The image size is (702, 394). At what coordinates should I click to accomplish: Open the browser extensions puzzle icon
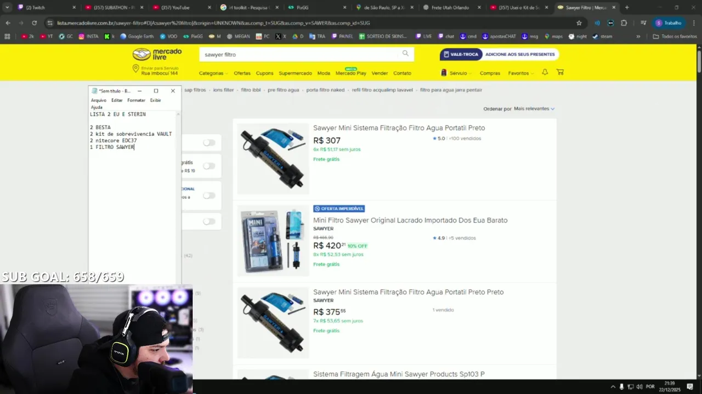[624, 23]
